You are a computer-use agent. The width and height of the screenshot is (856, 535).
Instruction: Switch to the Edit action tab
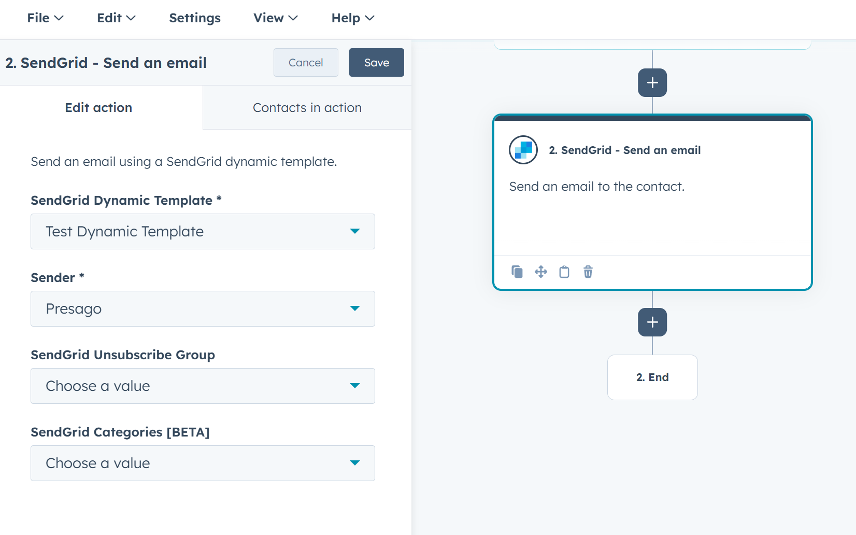(98, 107)
